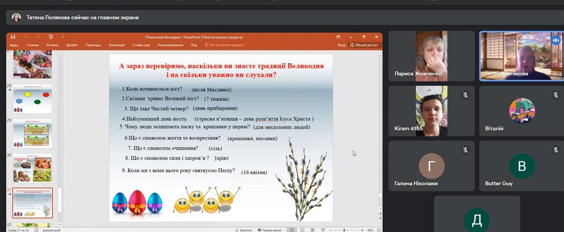Open the Анимация ribbon tab

tap(117, 45)
